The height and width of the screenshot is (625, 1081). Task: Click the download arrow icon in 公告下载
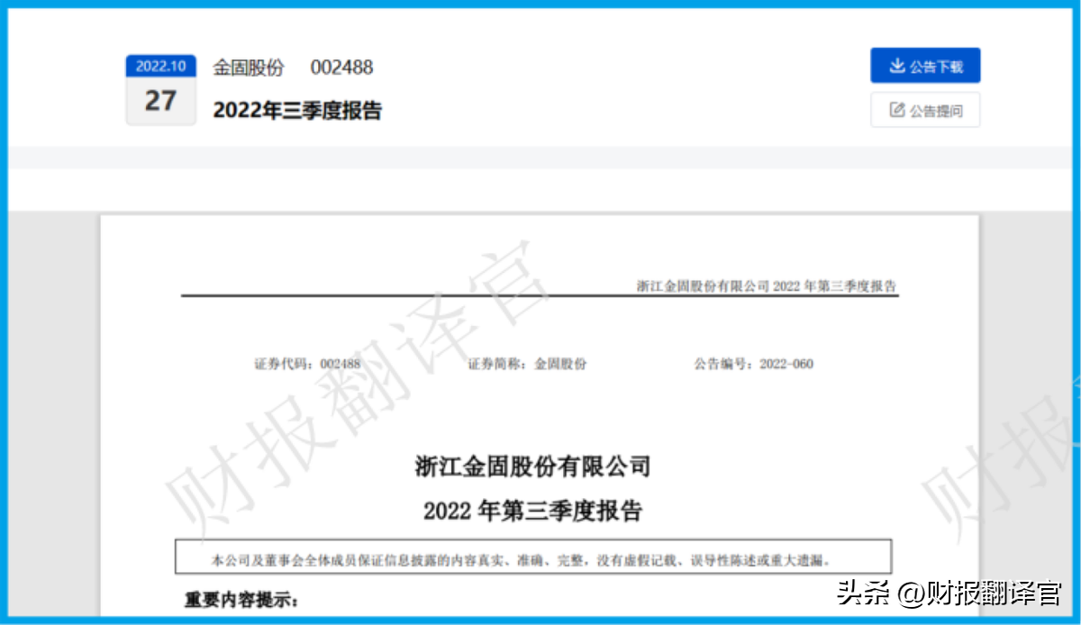click(x=896, y=66)
